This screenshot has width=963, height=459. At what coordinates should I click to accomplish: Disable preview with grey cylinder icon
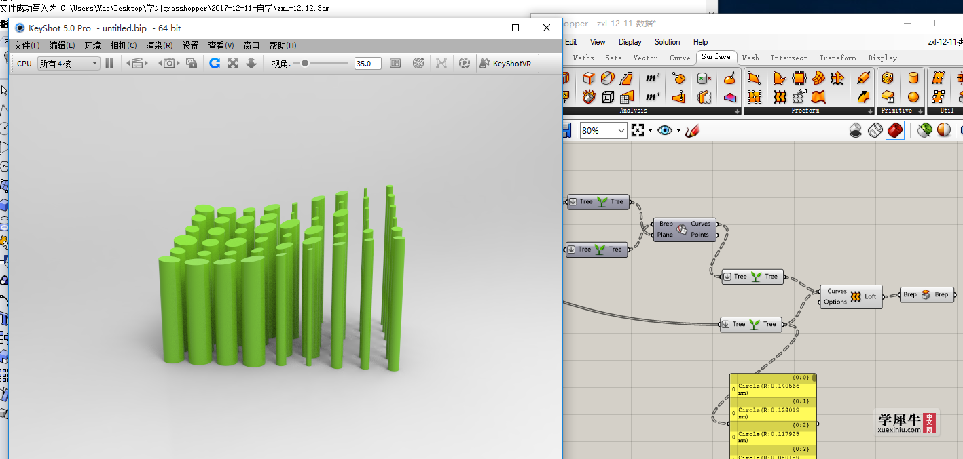tap(856, 129)
